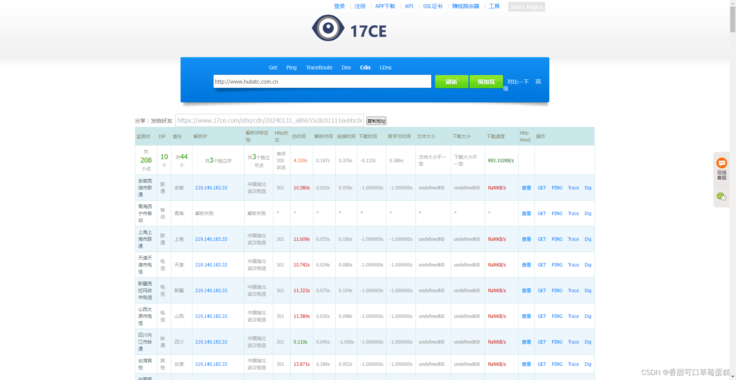Screen dimensions: 736x380
Task: Click the 刷新 refresh button
Action: [x=451, y=81]
